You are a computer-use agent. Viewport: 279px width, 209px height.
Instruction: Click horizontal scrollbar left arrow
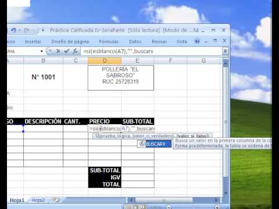[131, 200]
